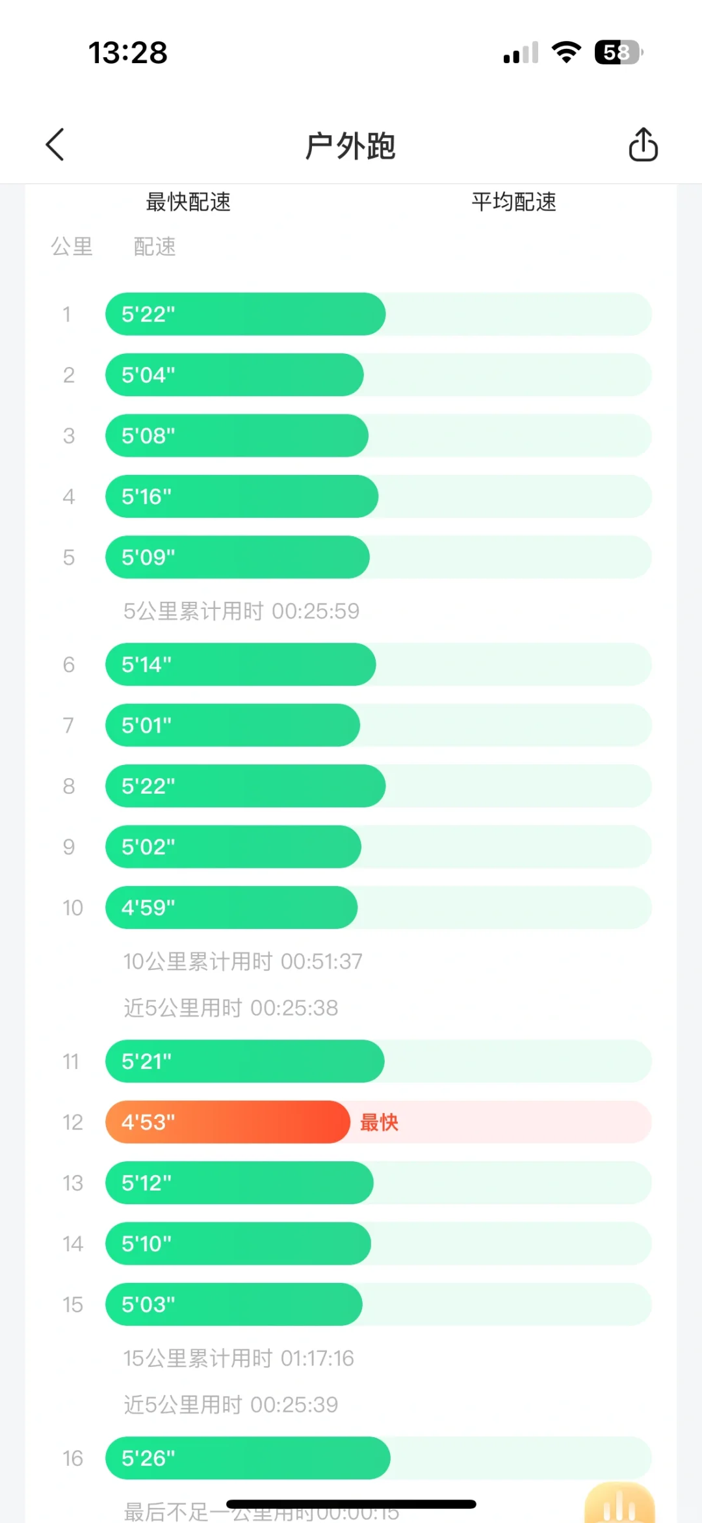This screenshot has height=1523, width=702.
Task: Tap the orange 4'53" fastest pace bar
Action: 228,1122
